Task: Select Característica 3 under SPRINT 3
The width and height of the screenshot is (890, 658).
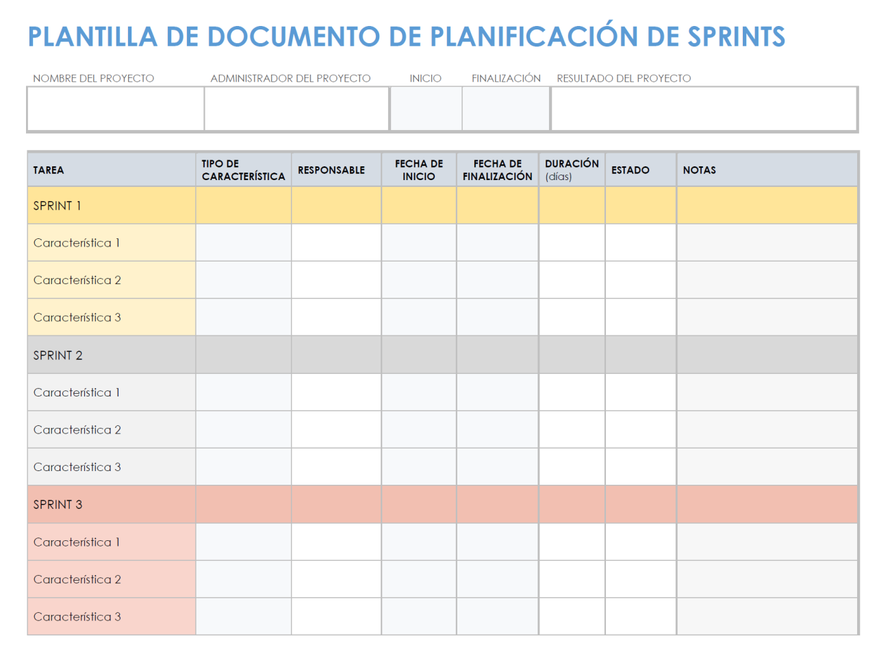Action: (77, 617)
